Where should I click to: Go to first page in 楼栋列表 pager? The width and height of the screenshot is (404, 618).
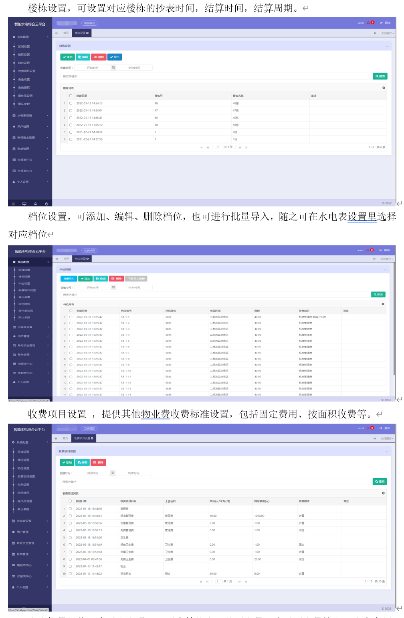point(201,147)
